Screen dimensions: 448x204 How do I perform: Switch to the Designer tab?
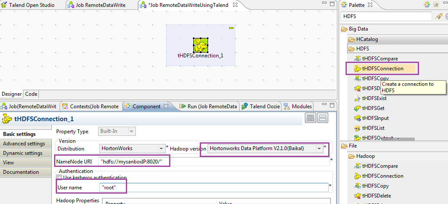[x=12, y=94]
